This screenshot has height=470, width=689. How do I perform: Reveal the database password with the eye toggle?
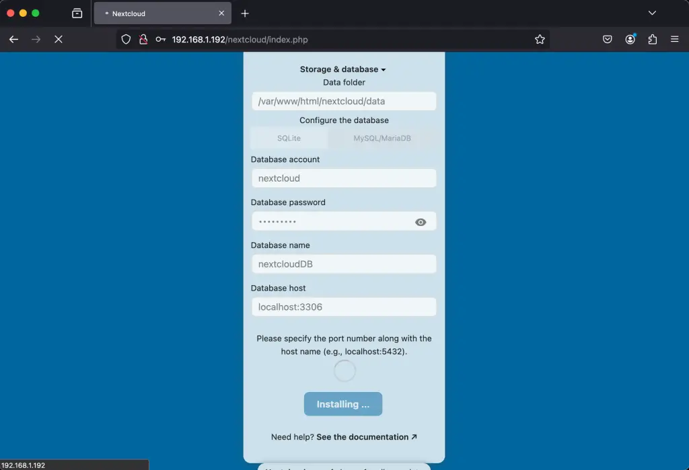pos(421,221)
